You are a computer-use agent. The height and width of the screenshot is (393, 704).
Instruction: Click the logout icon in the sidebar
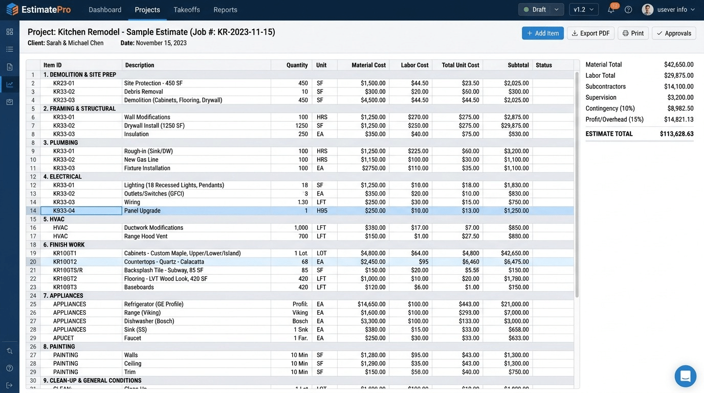[10, 385]
